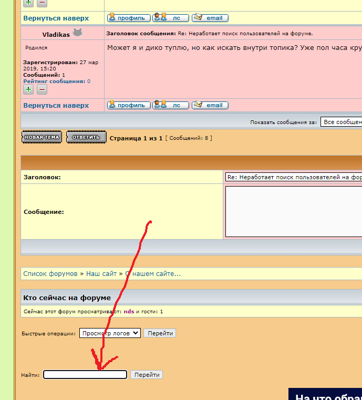
Task: Click Вернуться наверх under Vladikas's post
Action: tap(56, 106)
